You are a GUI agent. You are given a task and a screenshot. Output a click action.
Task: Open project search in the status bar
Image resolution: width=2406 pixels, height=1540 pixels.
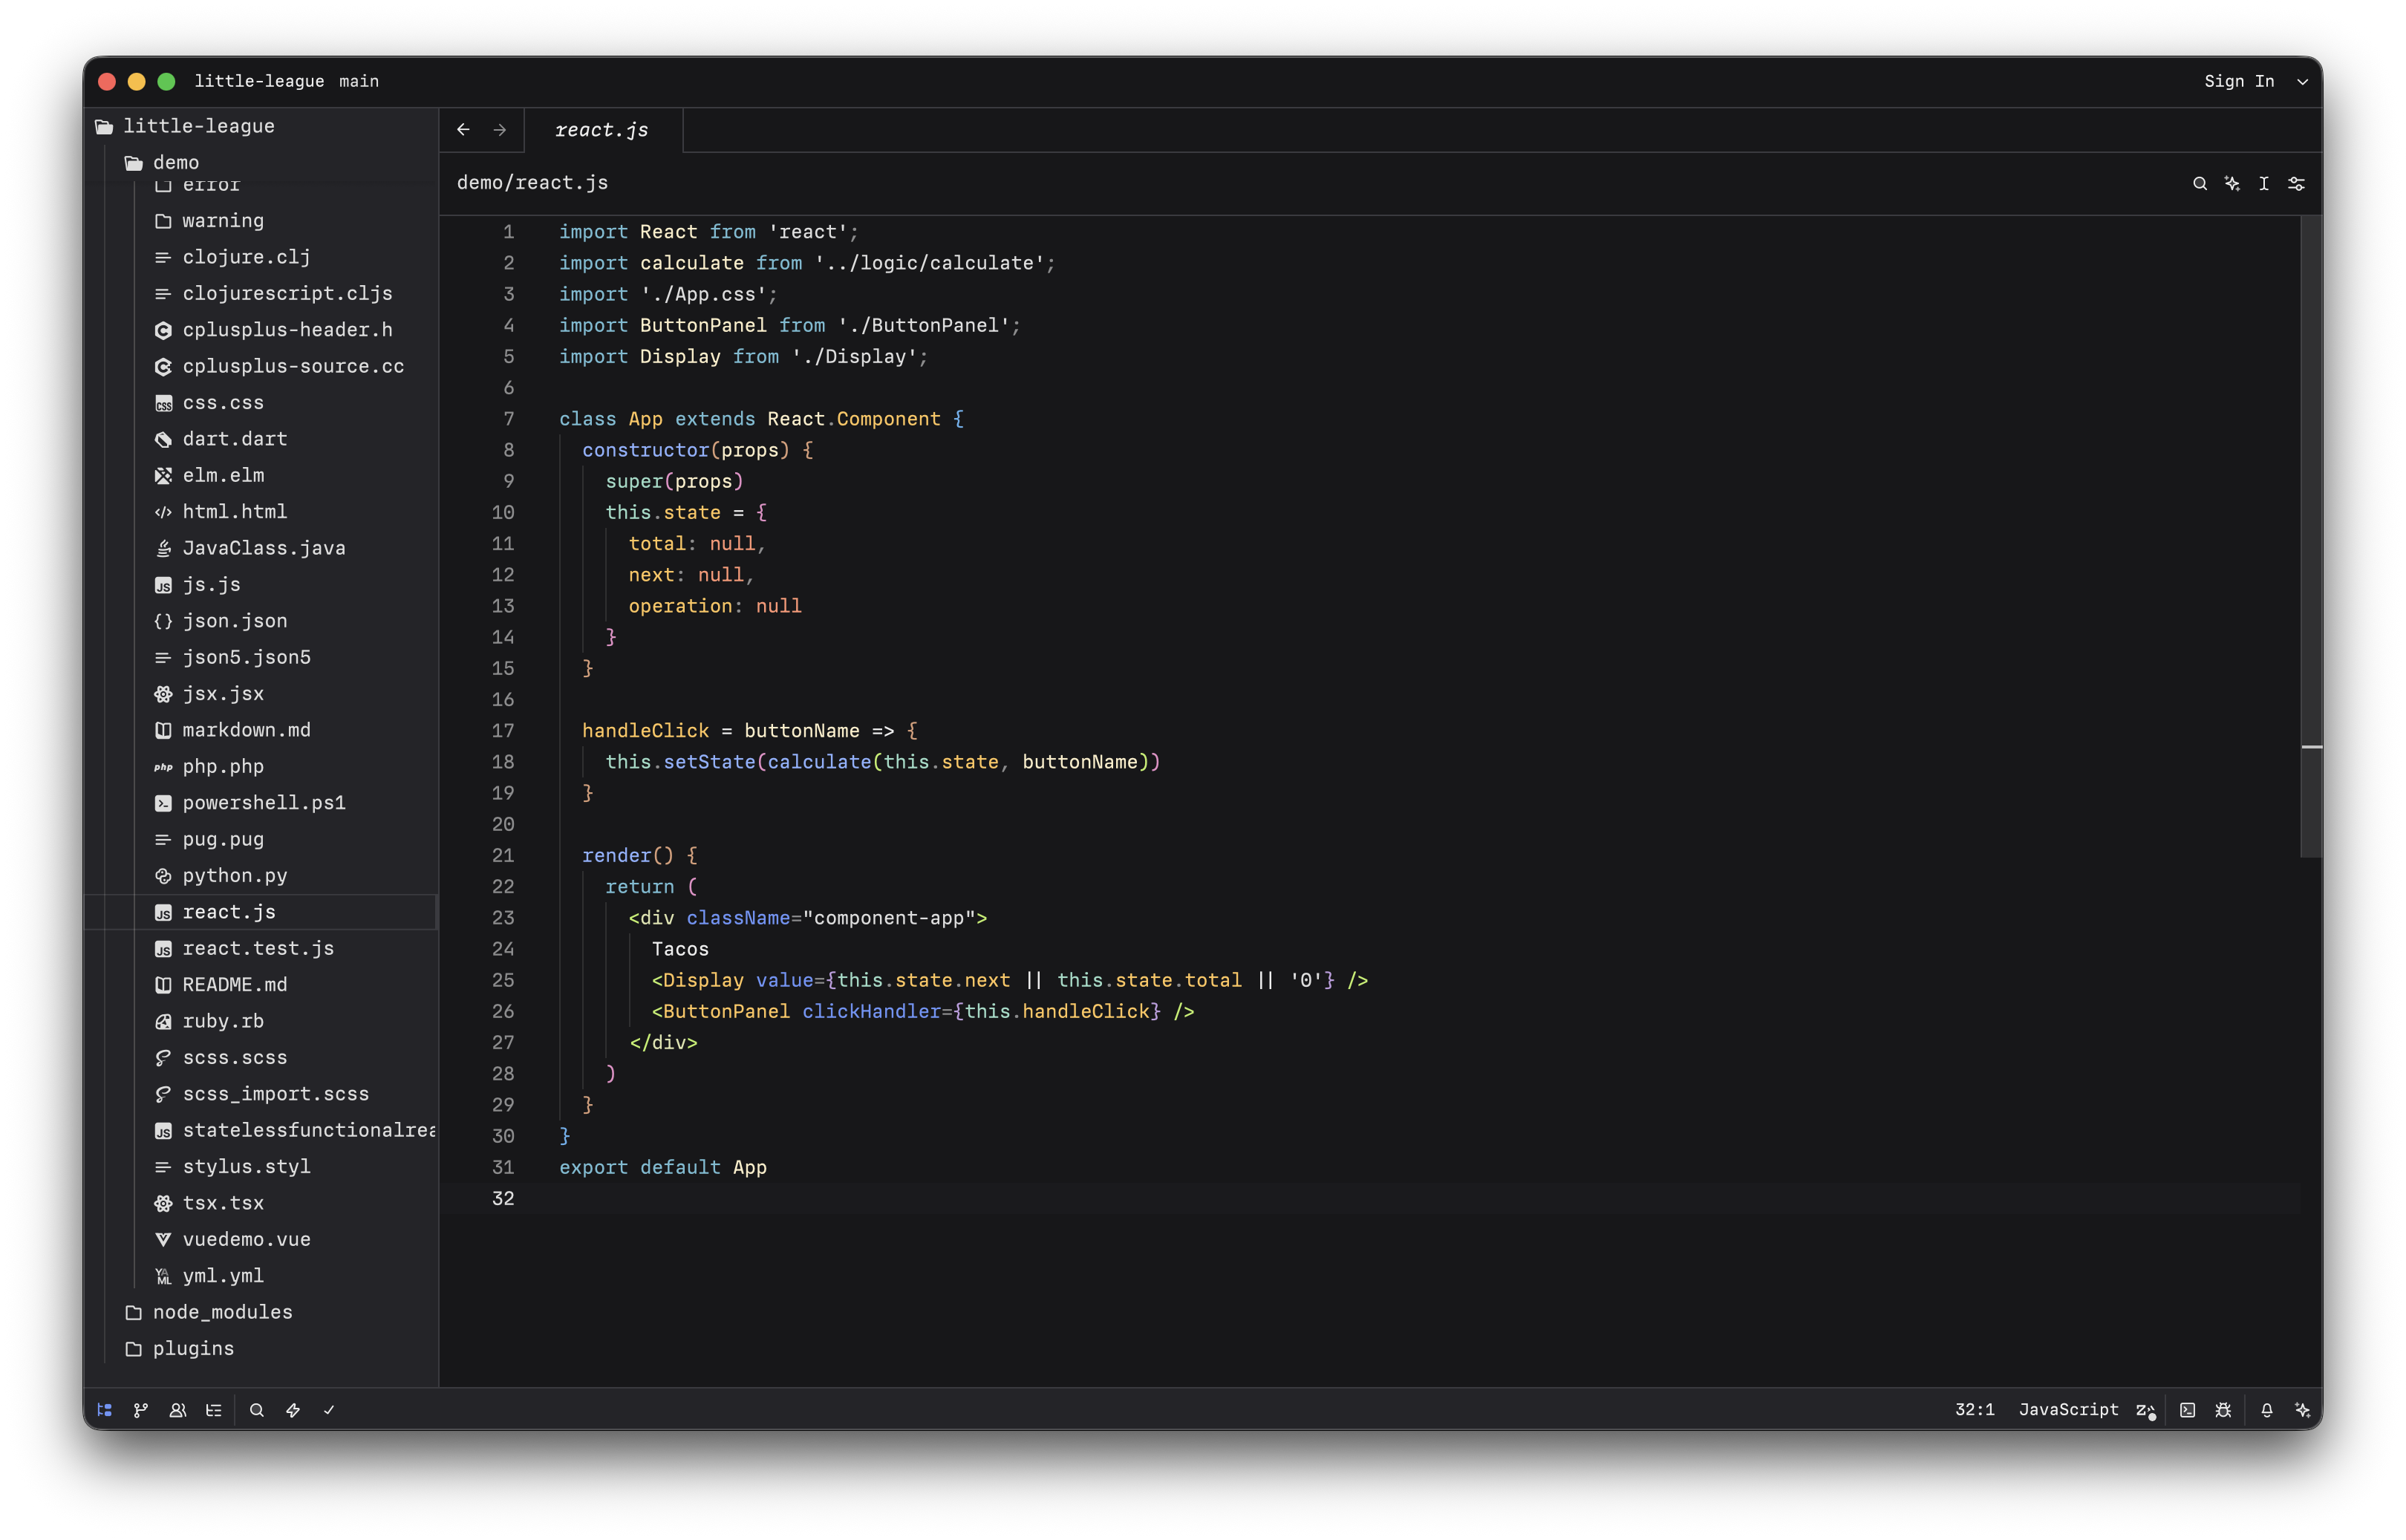257,1409
